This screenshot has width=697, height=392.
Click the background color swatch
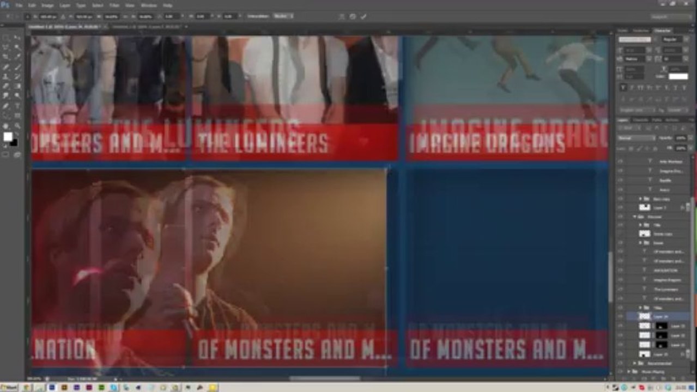[x=14, y=142]
